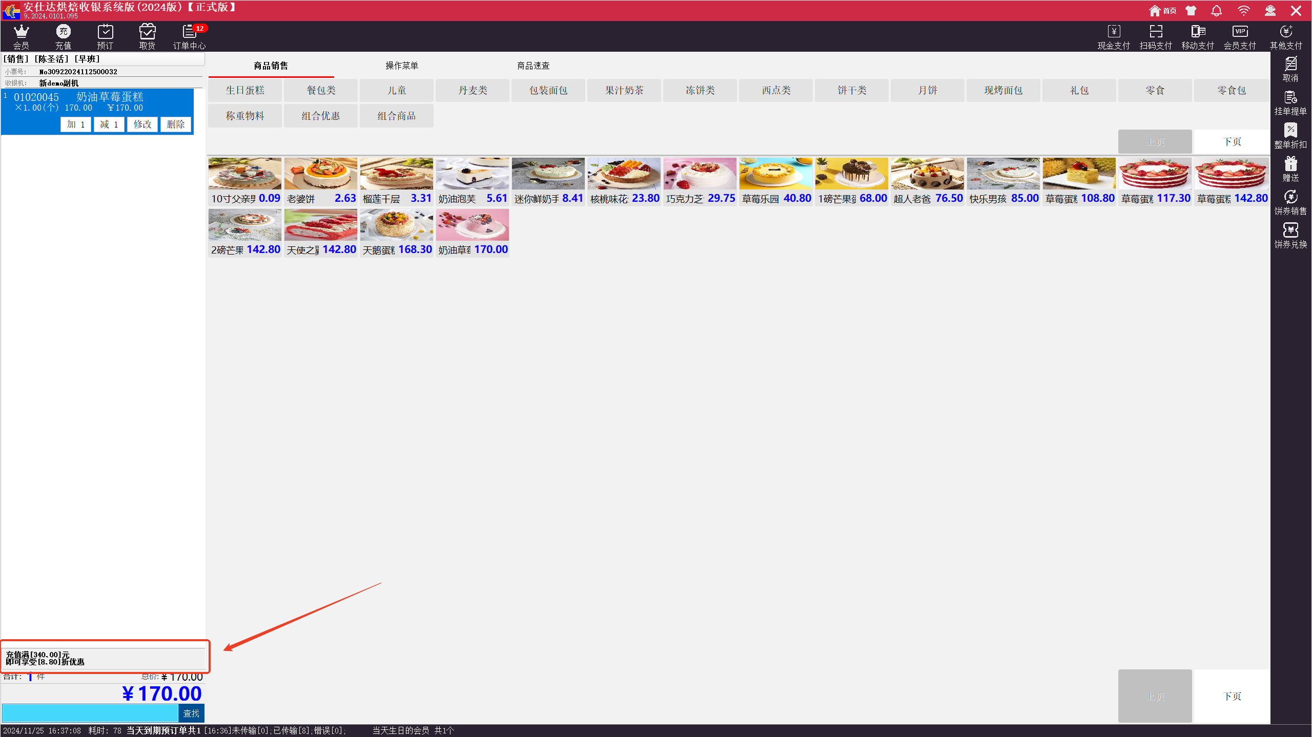1312x737 pixels.
Task: Go to 下页 of category list
Action: pyautogui.click(x=1232, y=141)
